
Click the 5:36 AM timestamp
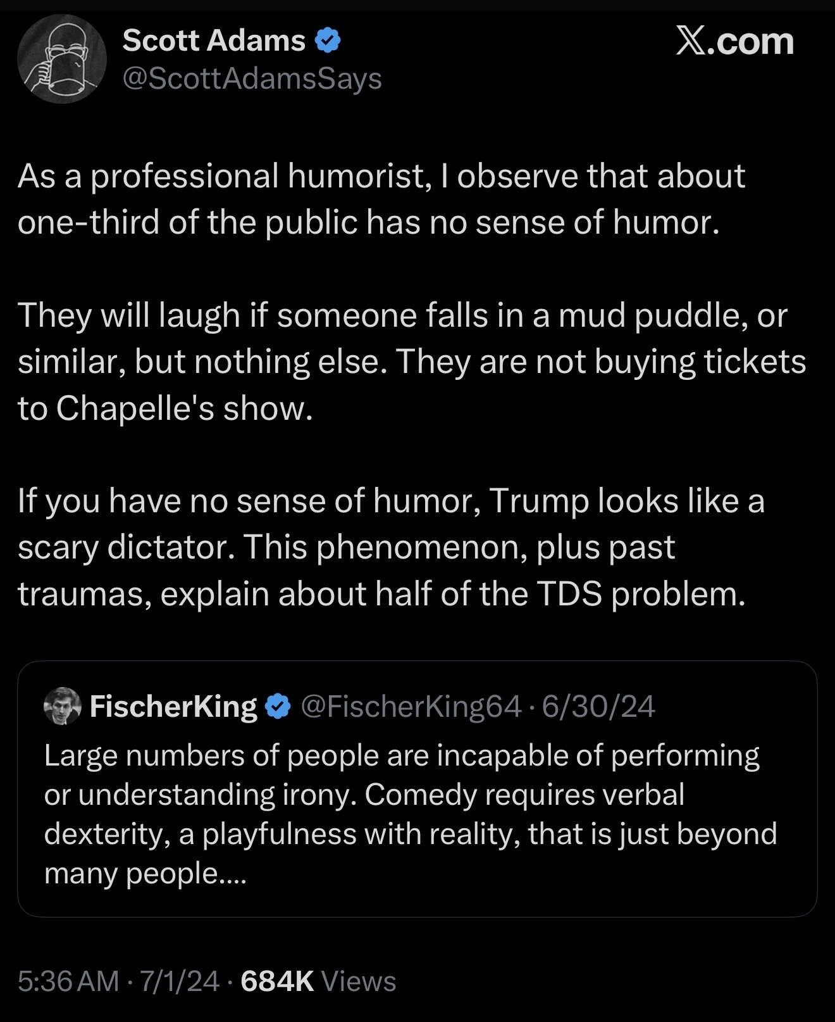coord(68,981)
